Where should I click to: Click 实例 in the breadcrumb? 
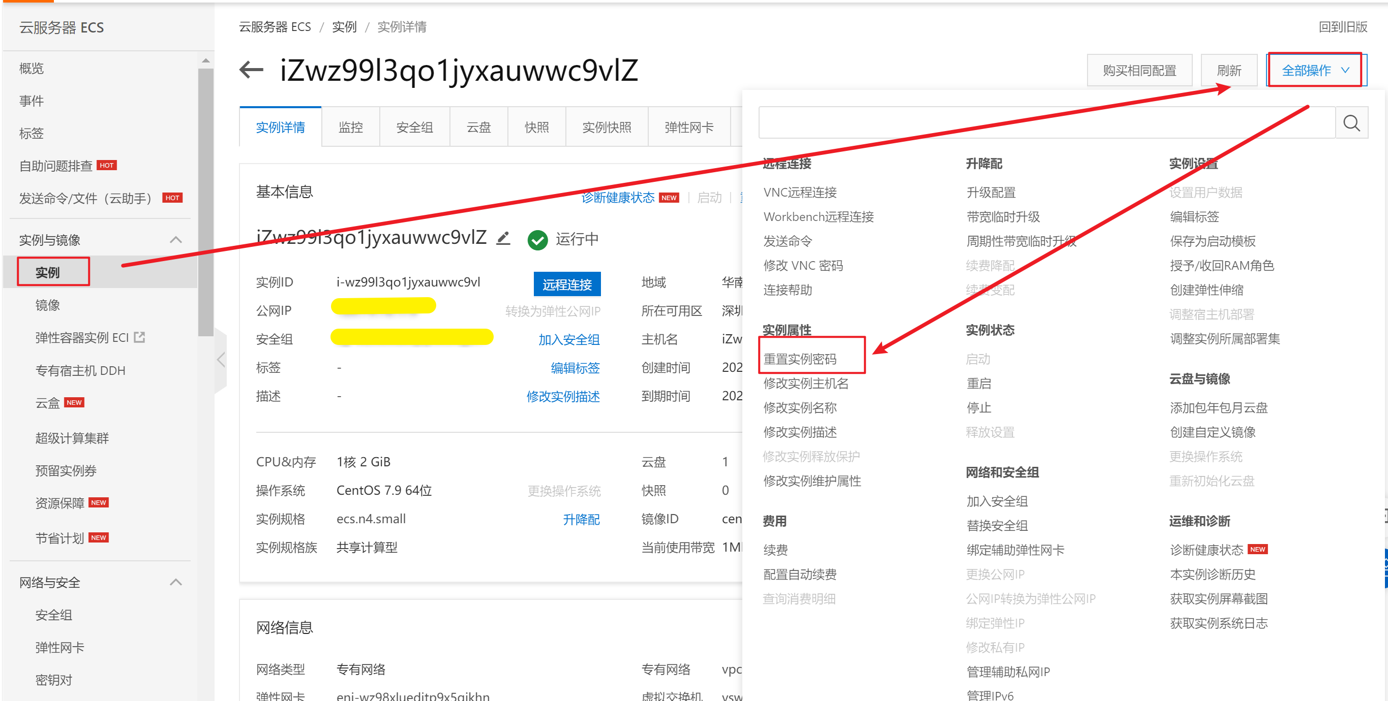point(344,27)
